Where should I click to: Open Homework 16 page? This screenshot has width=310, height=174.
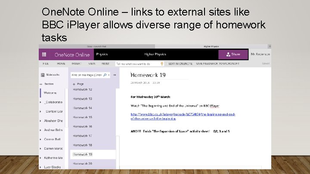pos(82,126)
